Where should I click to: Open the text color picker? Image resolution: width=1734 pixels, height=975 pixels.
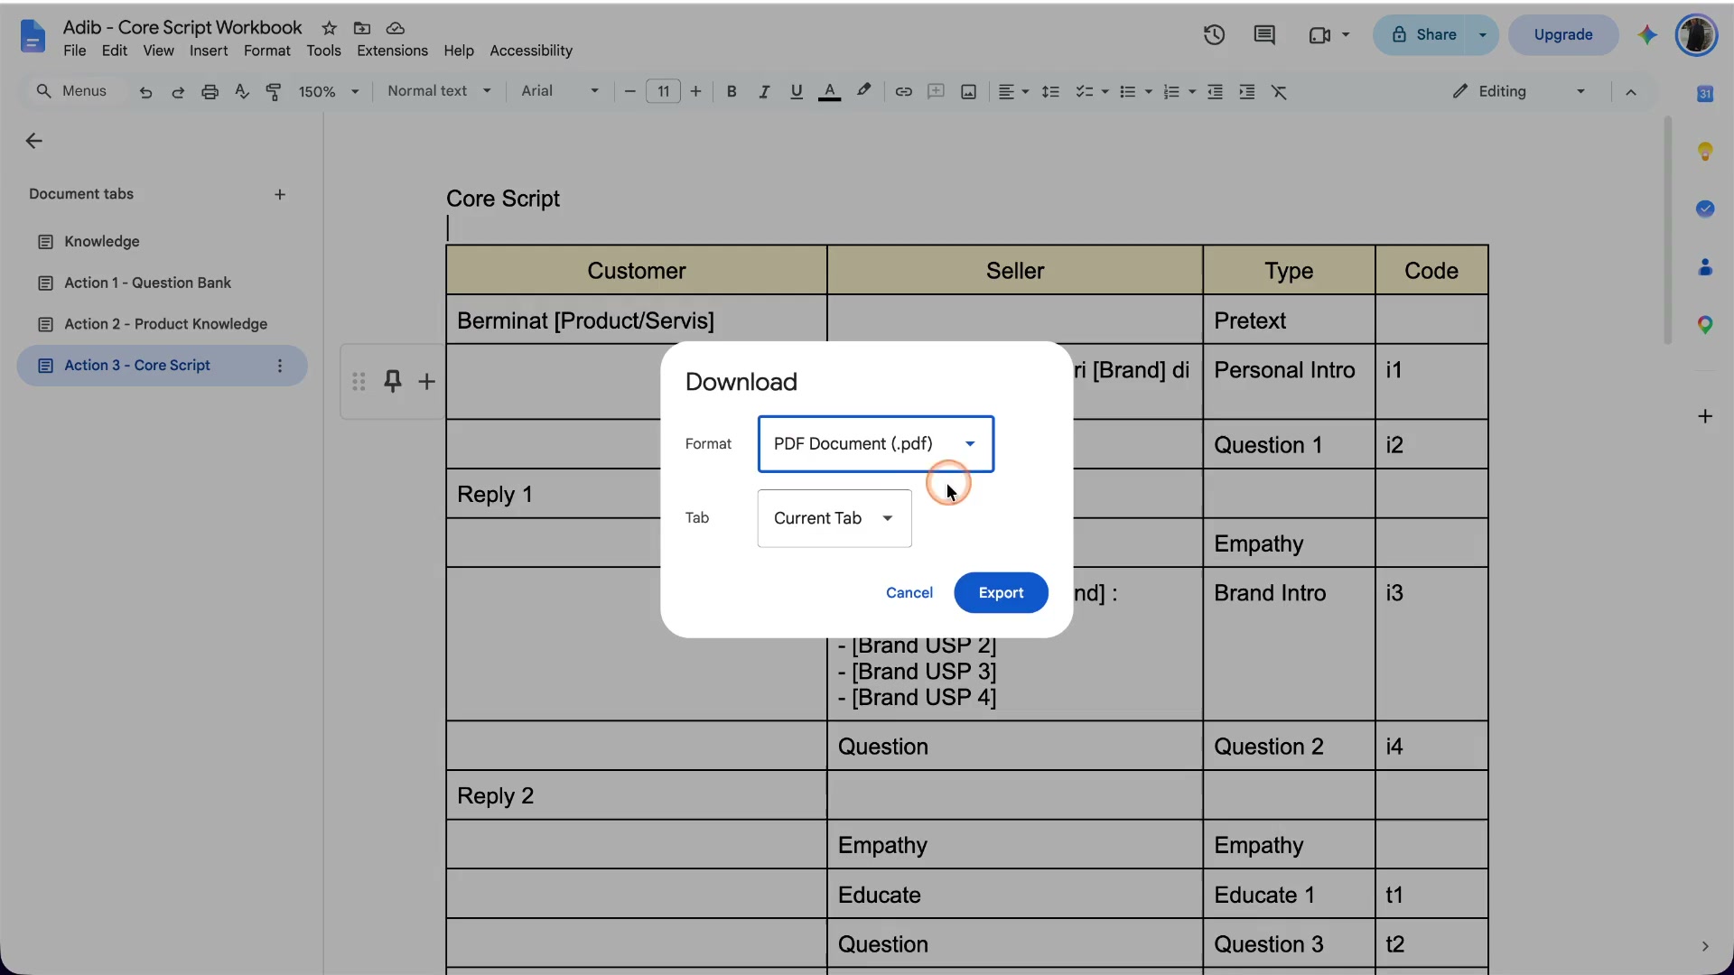(x=829, y=92)
